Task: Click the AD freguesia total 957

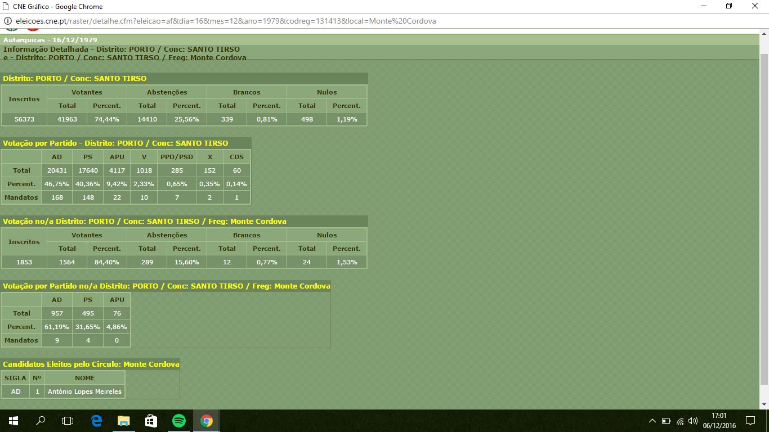Action: click(57, 313)
